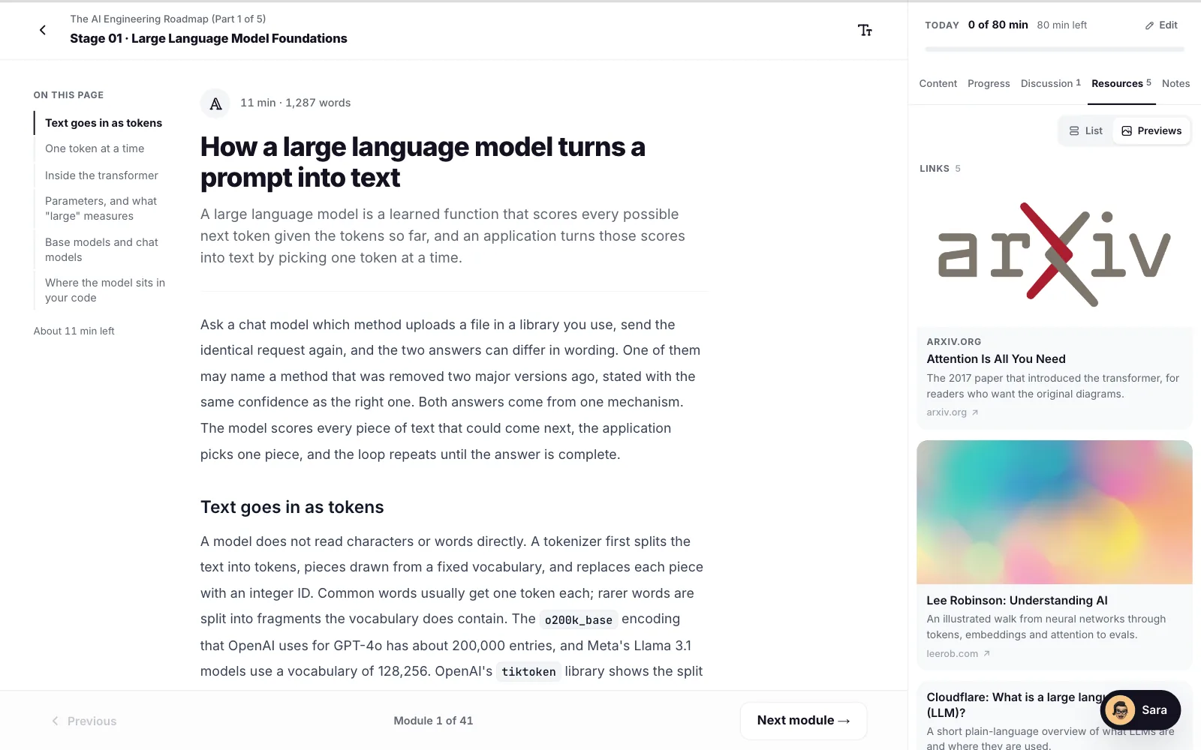Image resolution: width=1201 pixels, height=750 pixels.
Task: Switch resources to List view
Action: [x=1086, y=130]
